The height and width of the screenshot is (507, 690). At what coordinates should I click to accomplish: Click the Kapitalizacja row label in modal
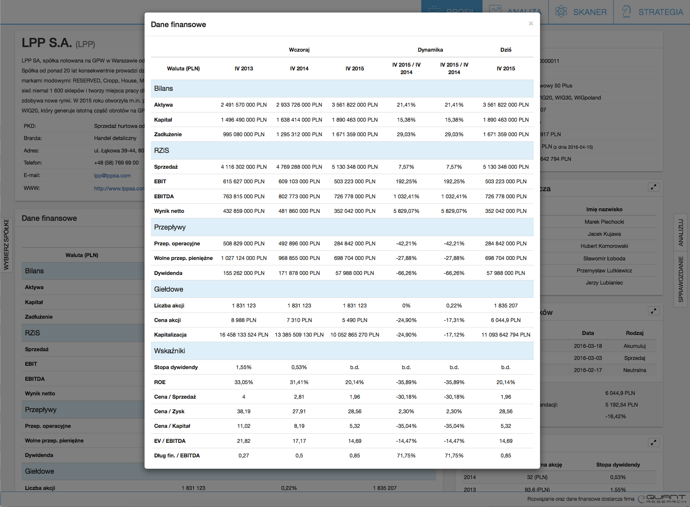[170, 335]
